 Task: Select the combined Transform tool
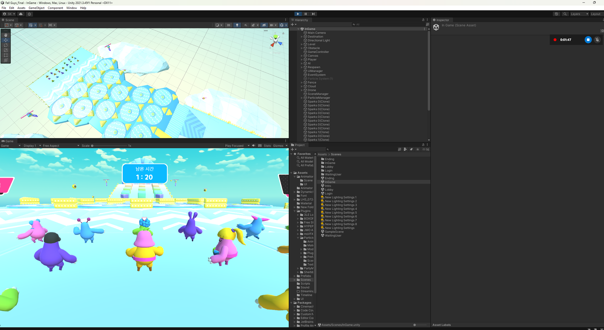click(x=6, y=60)
